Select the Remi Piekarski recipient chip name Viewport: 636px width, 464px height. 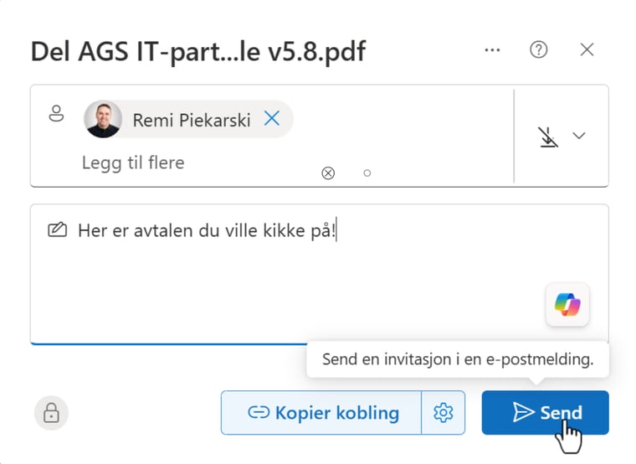coord(192,120)
